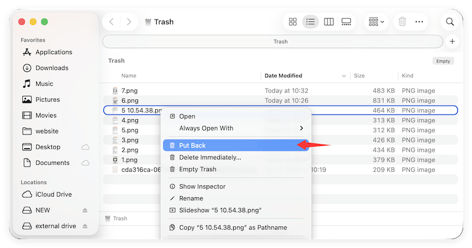The image size is (472, 248).
Task: Sort by the Size column header
Action: (359, 76)
